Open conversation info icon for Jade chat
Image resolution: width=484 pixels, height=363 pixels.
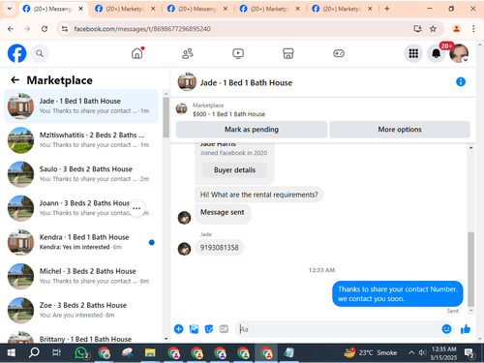click(461, 82)
